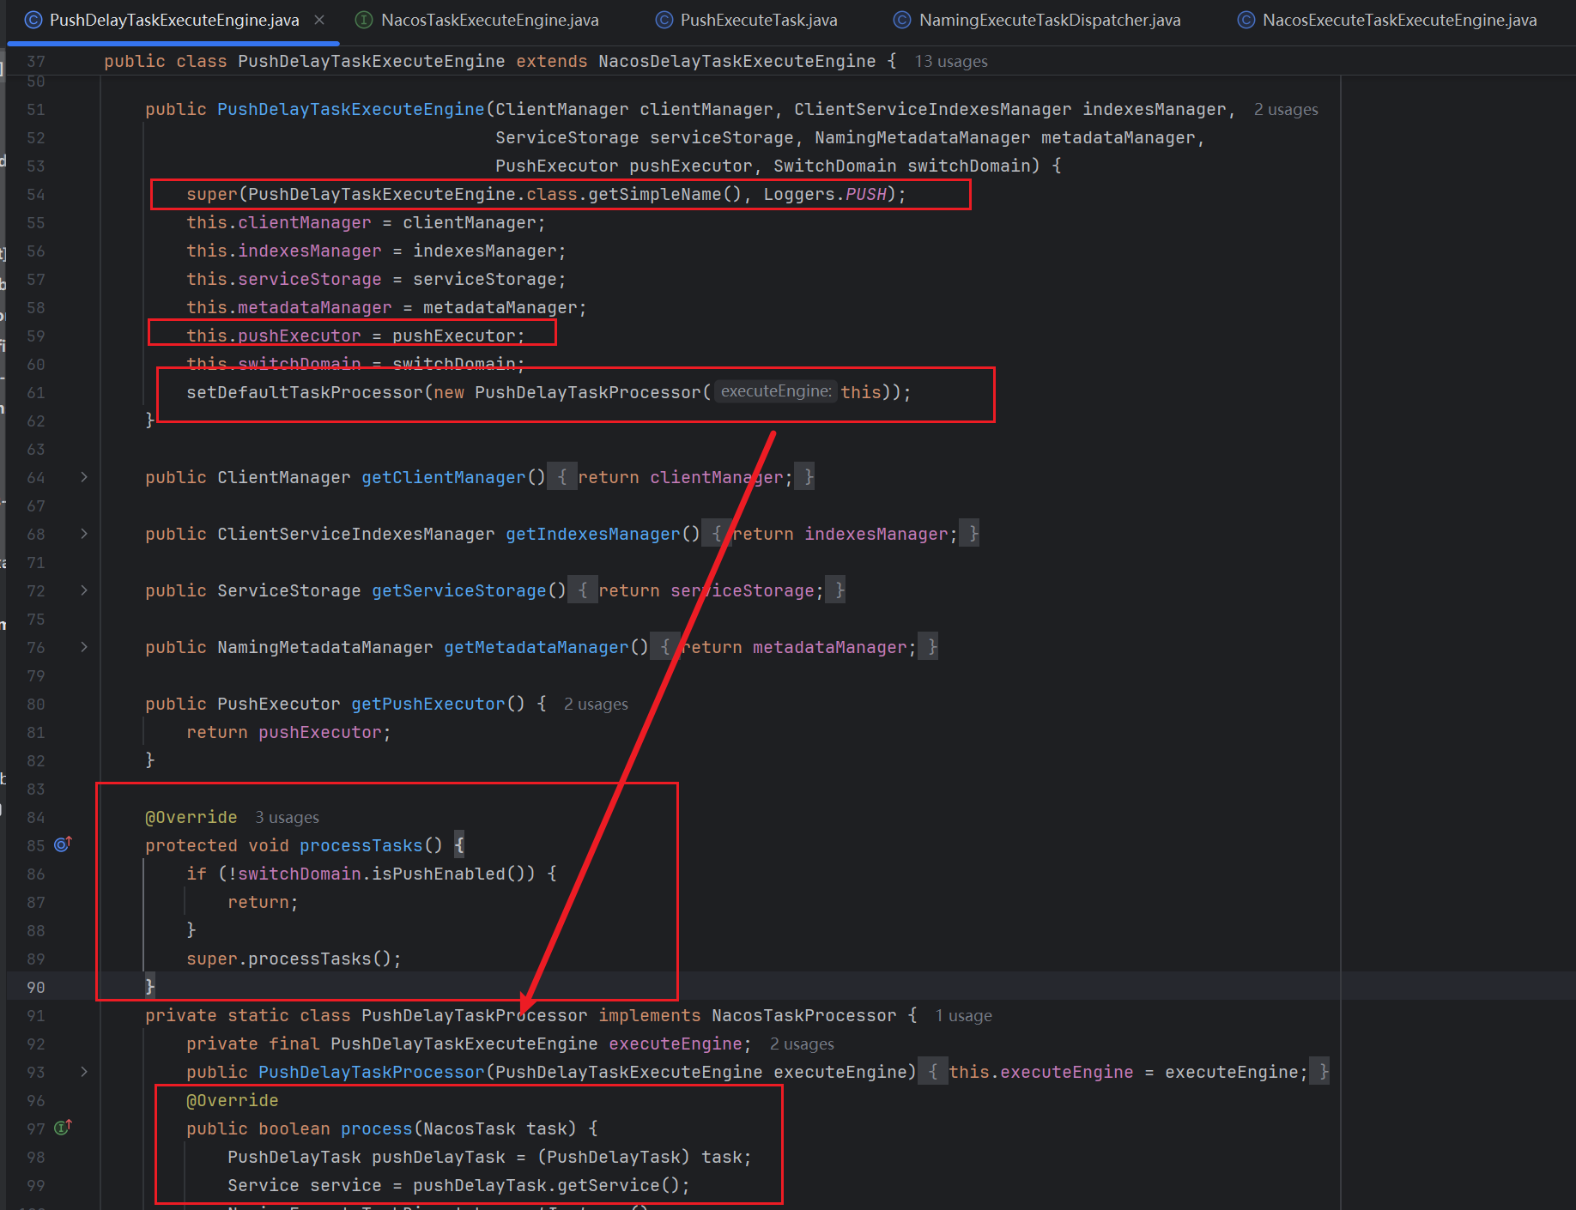This screenshot has height=1210, width=1576.
Task: Click the NamingExecuteTaskDispatcher.java class icon
Action: pos(901,20)
